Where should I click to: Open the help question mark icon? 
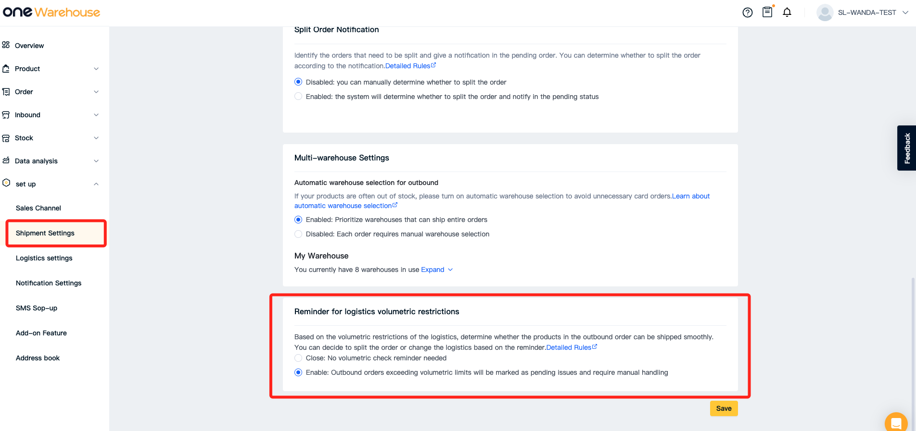coord(747,12)
